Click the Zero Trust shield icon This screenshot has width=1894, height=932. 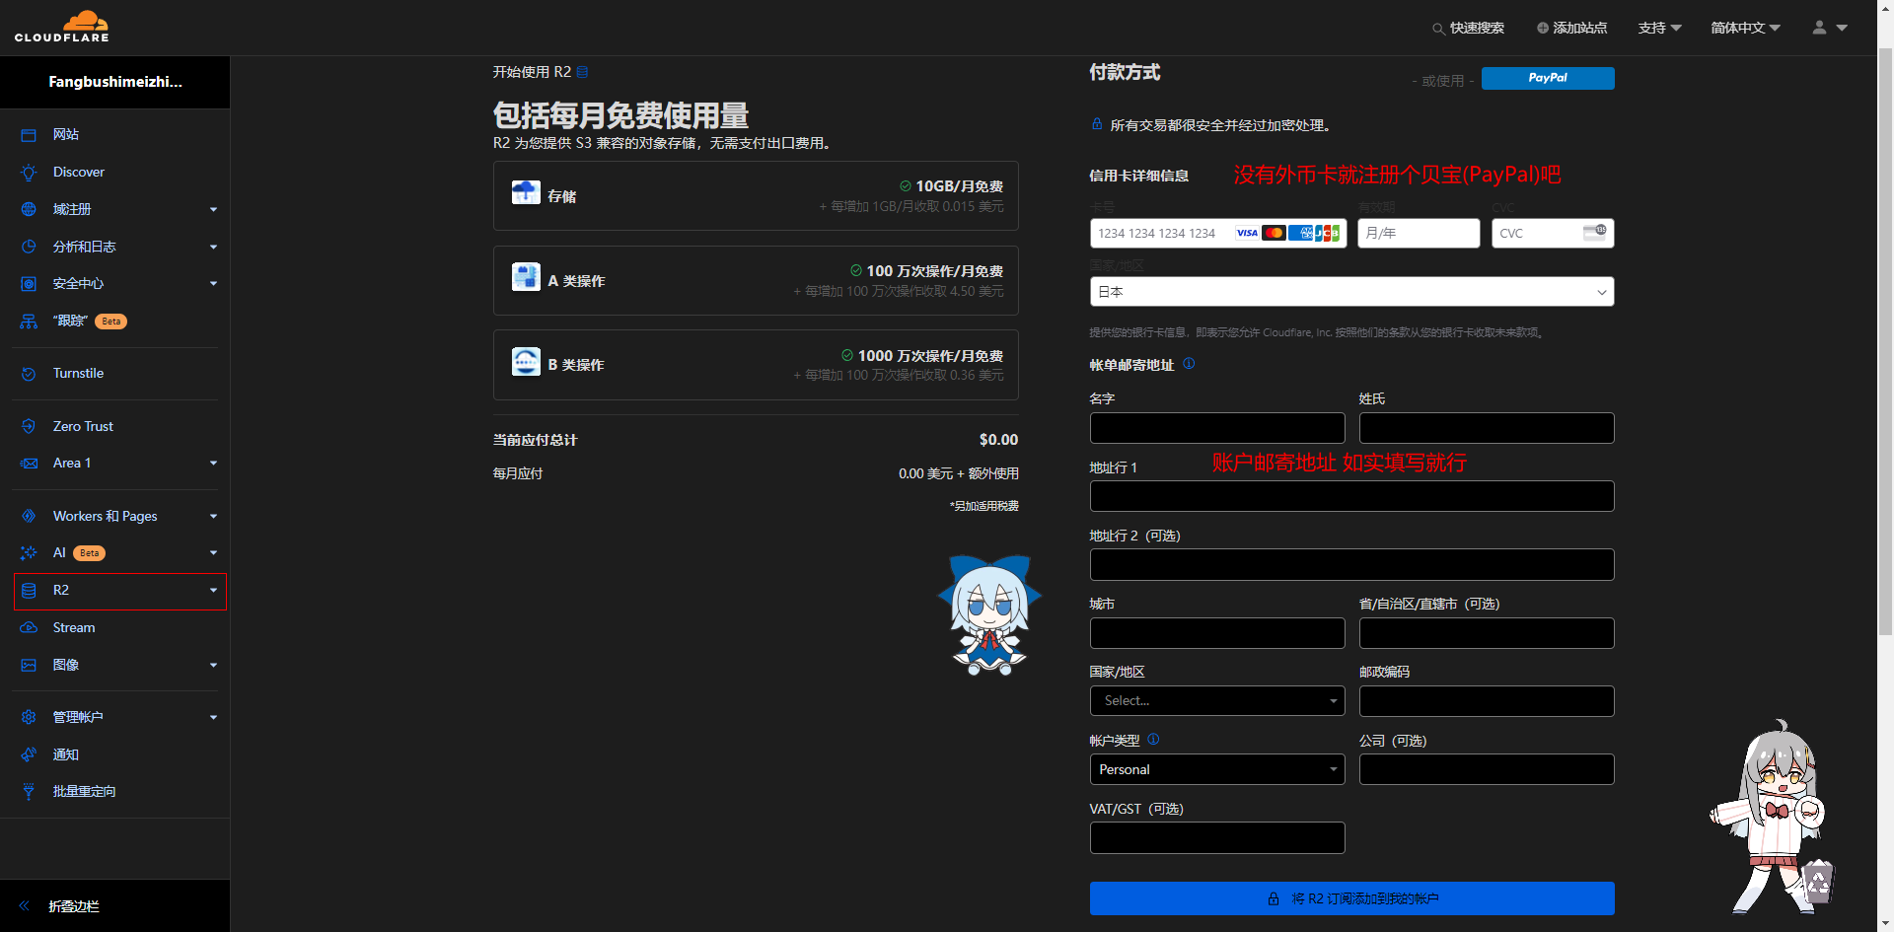[x=29, y=427]
